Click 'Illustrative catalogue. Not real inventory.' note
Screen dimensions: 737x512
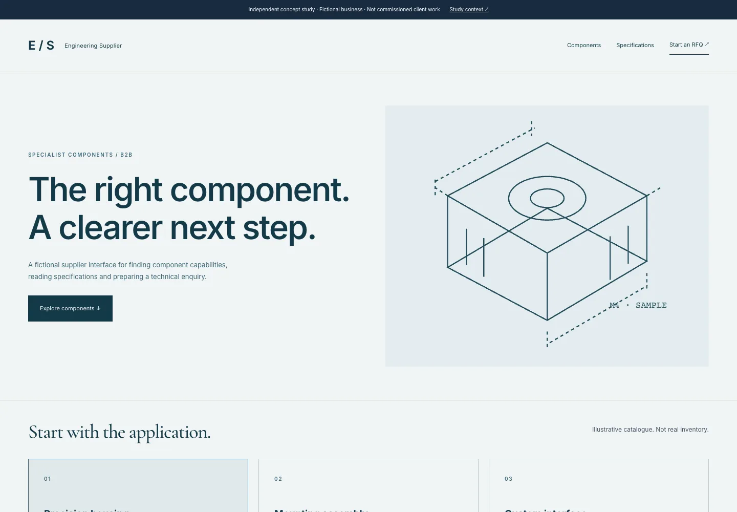click(650, 430)
